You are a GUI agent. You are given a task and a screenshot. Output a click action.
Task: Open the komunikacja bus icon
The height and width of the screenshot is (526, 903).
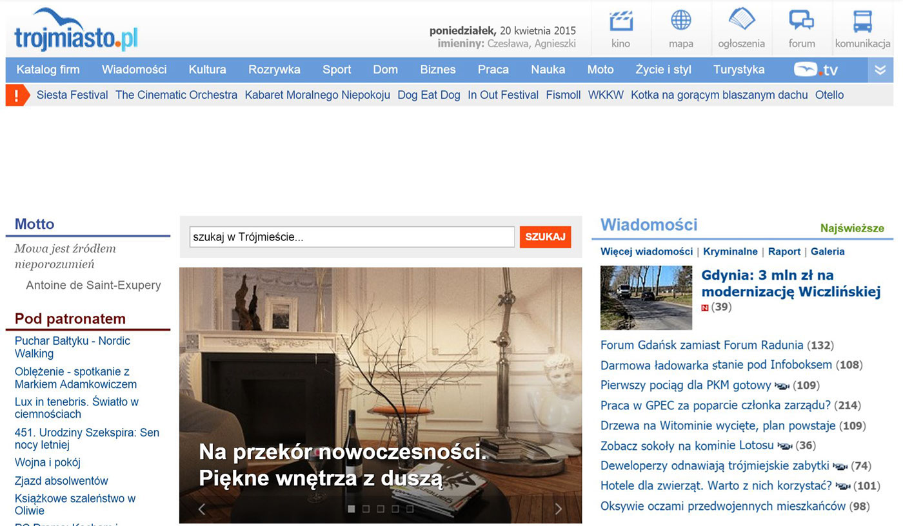(x=862, y=21)
